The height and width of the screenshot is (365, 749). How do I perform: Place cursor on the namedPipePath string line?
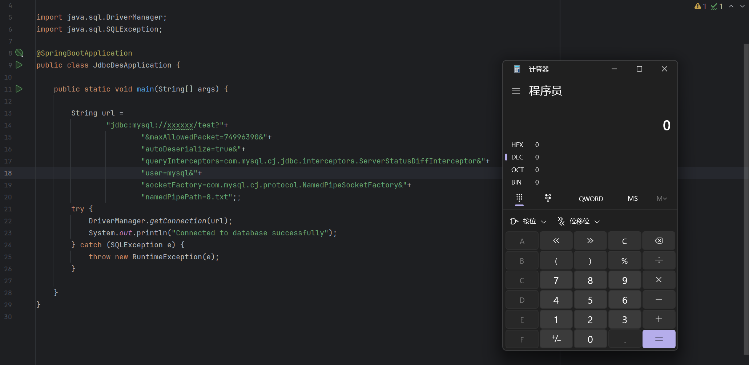(188, 197)
